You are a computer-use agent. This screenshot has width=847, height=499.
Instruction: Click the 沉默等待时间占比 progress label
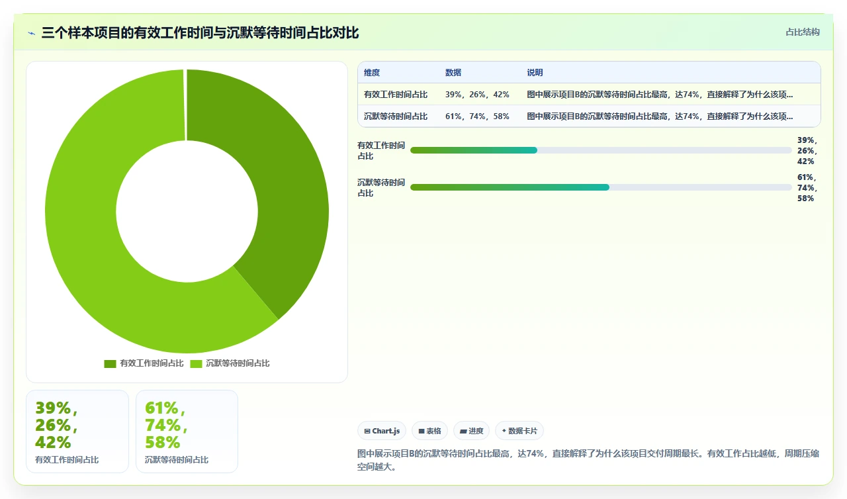[381, 188]
